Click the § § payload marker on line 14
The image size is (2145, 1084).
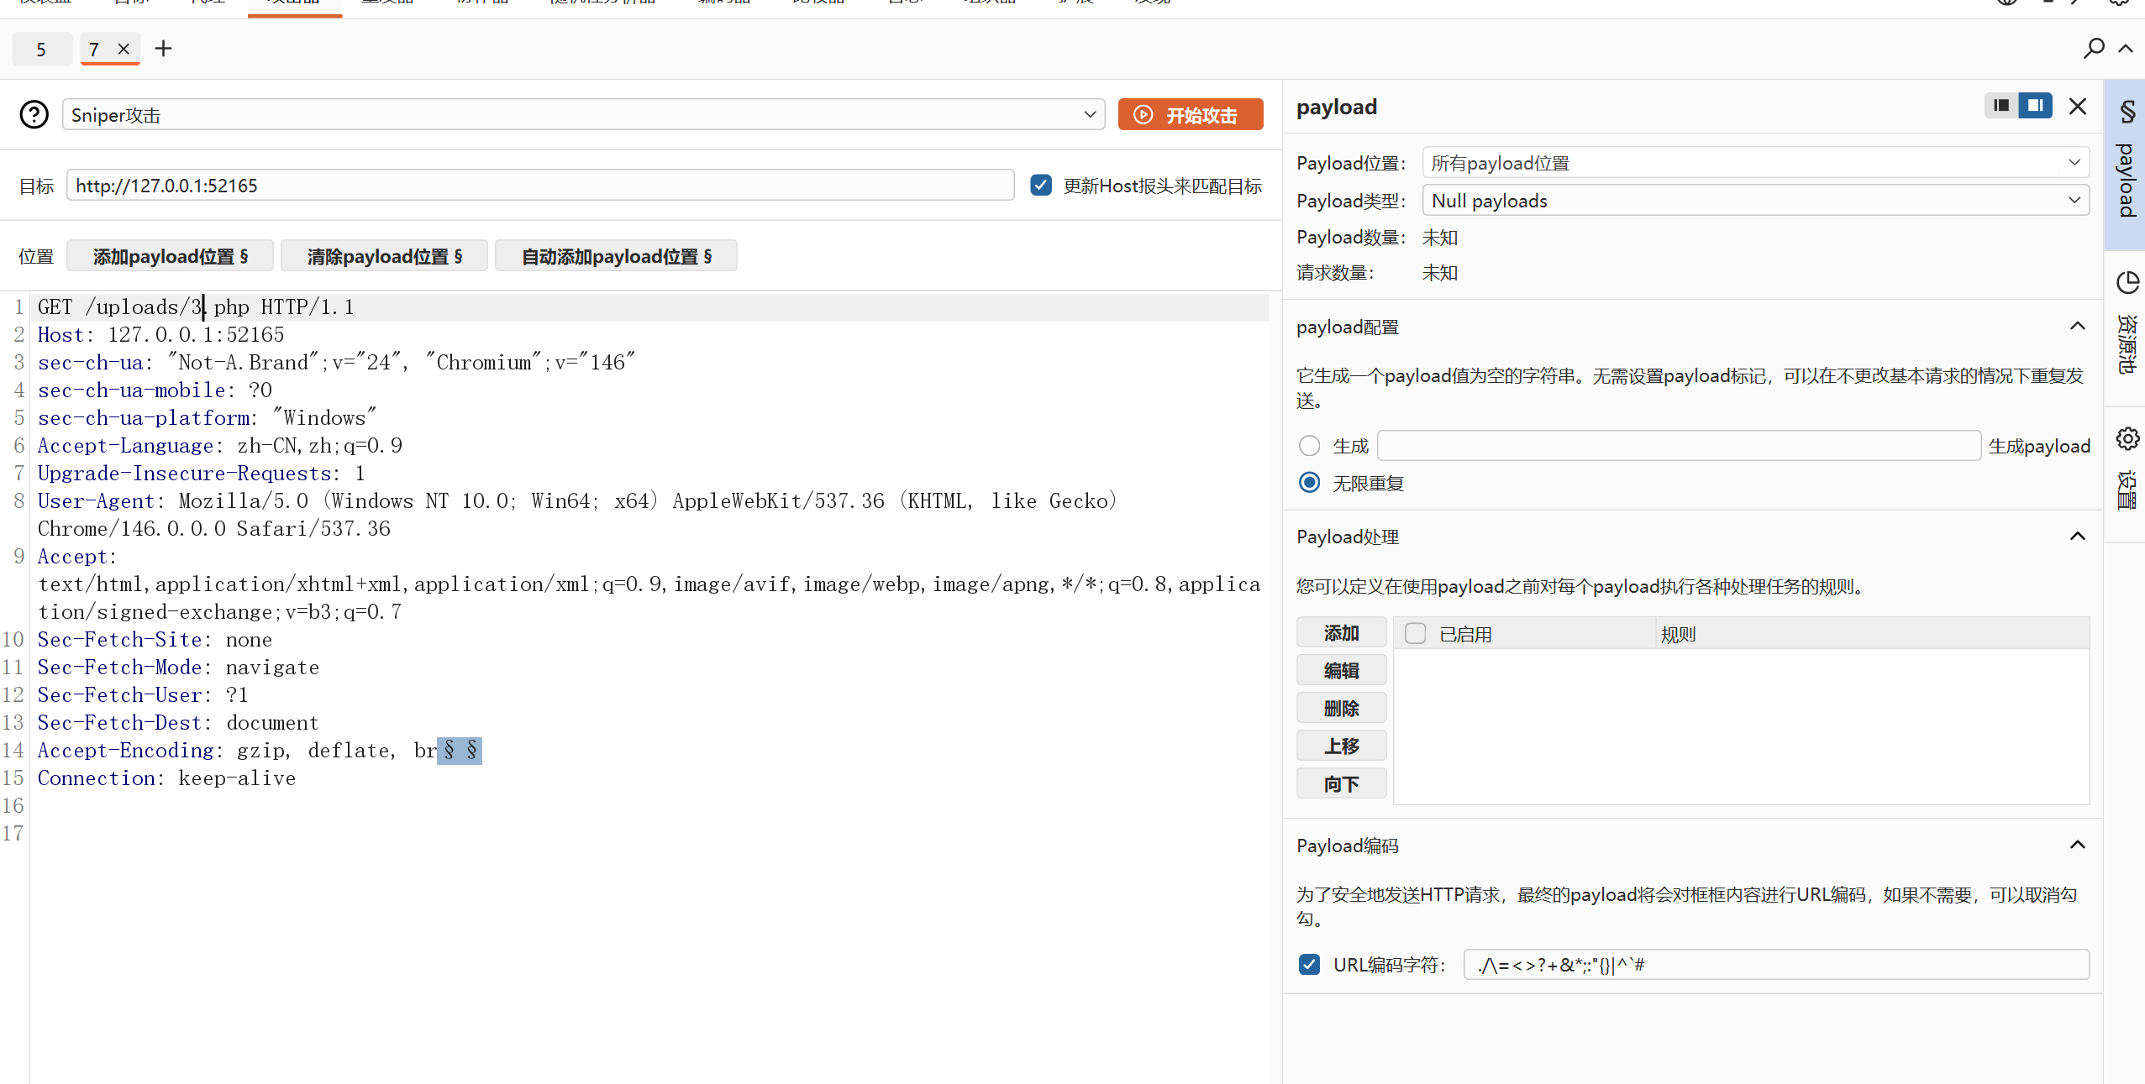coord(460,751)
